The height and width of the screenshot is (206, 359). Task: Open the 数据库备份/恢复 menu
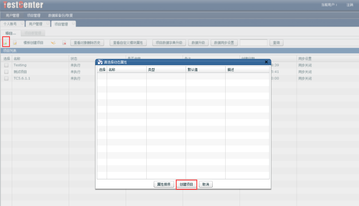(61, 16)
